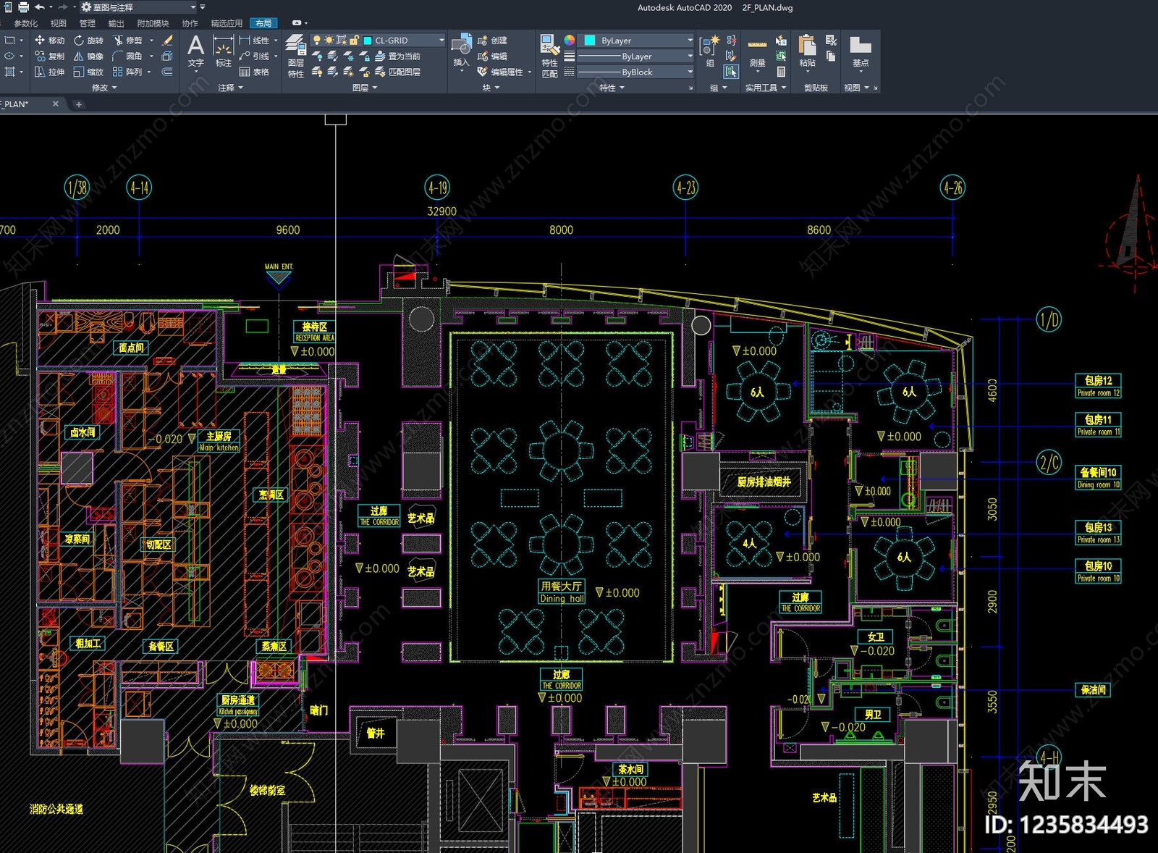Screen dimensions: 1158x853
Task: Select the Move (移动) tool
Action: pos(49,41)
